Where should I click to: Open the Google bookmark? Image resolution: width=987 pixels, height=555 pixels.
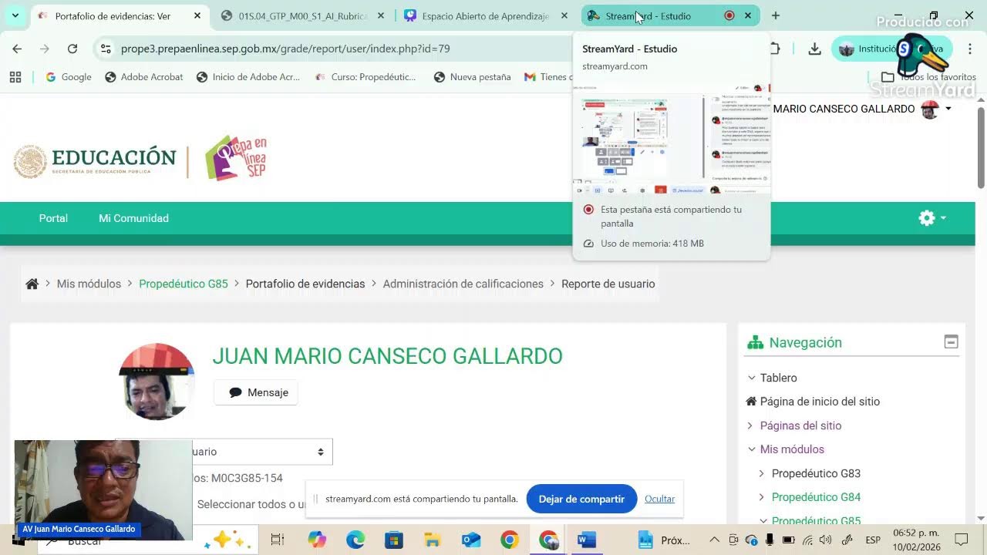[68, 77]
